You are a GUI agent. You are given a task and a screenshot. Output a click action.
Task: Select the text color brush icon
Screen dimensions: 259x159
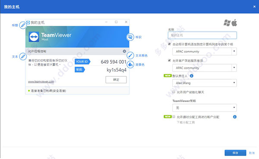(x=130, y=56)
